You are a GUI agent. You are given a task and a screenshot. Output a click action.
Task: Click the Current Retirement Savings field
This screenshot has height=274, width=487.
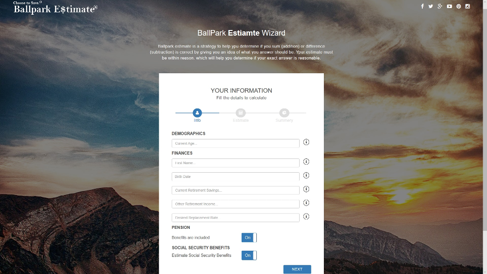[235, 189]
